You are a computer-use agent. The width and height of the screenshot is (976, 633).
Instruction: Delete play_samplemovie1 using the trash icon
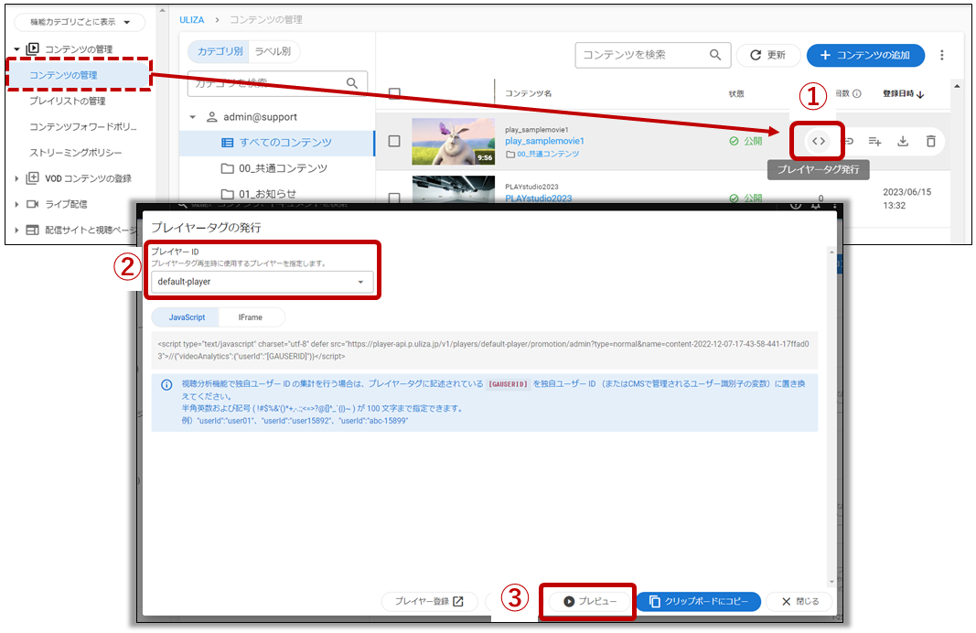[x=930, y=141]
